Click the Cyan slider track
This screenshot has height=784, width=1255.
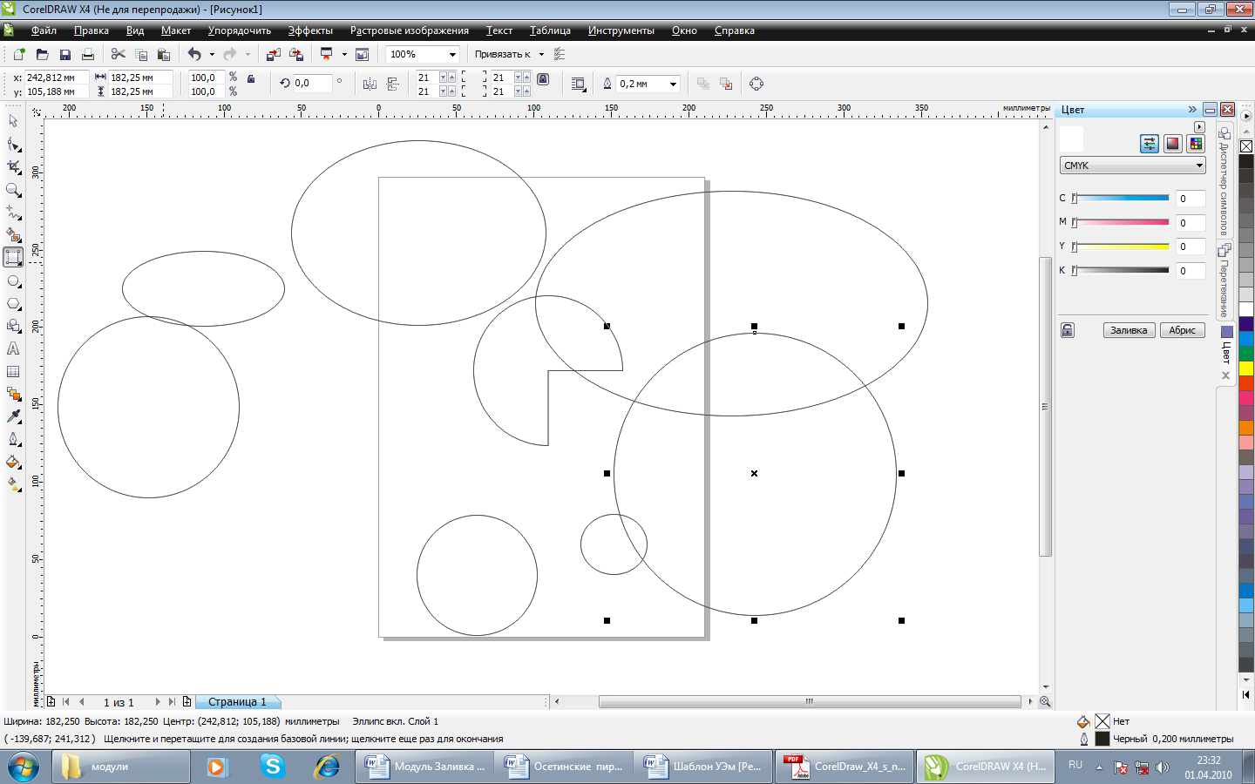(1121, 199)
